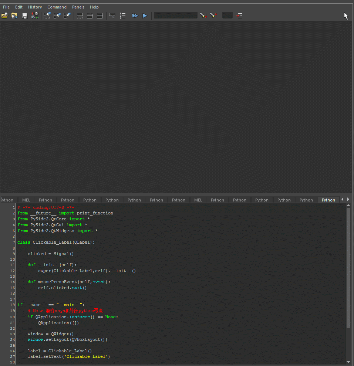The image size is (354, 366).
Task: Click the search text field in toolbar
Action: pyautogui.click(x=175, y=16)
